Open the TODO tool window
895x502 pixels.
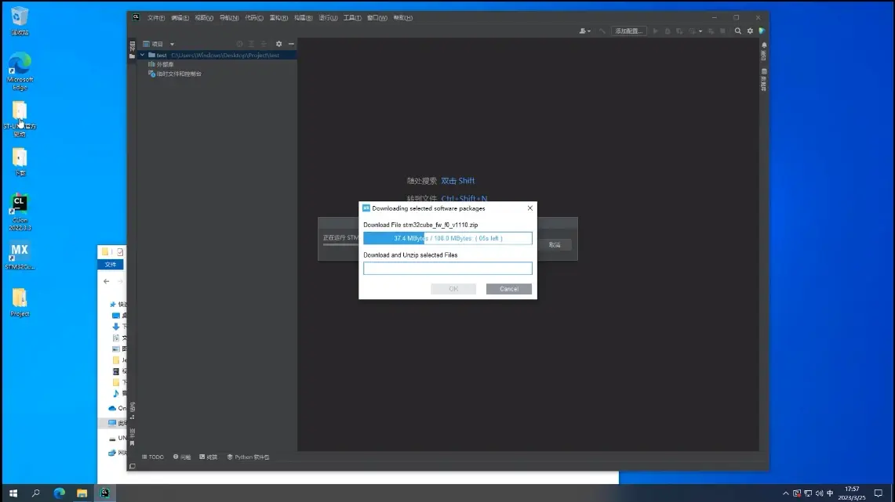coord(153,457)
